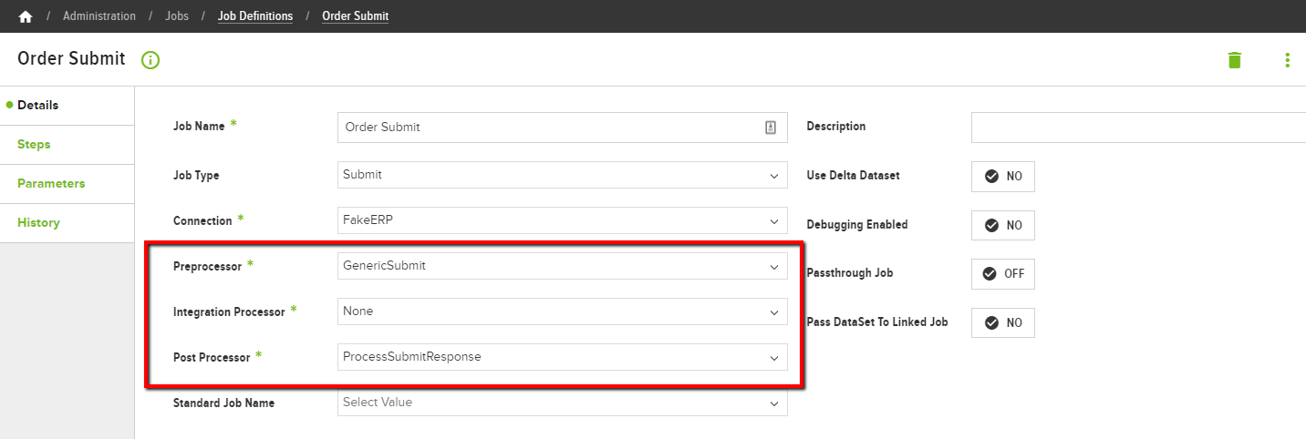Screen dimensions: 1306x439
Task: Open the three-dot more options menu
Action: 1287,60
